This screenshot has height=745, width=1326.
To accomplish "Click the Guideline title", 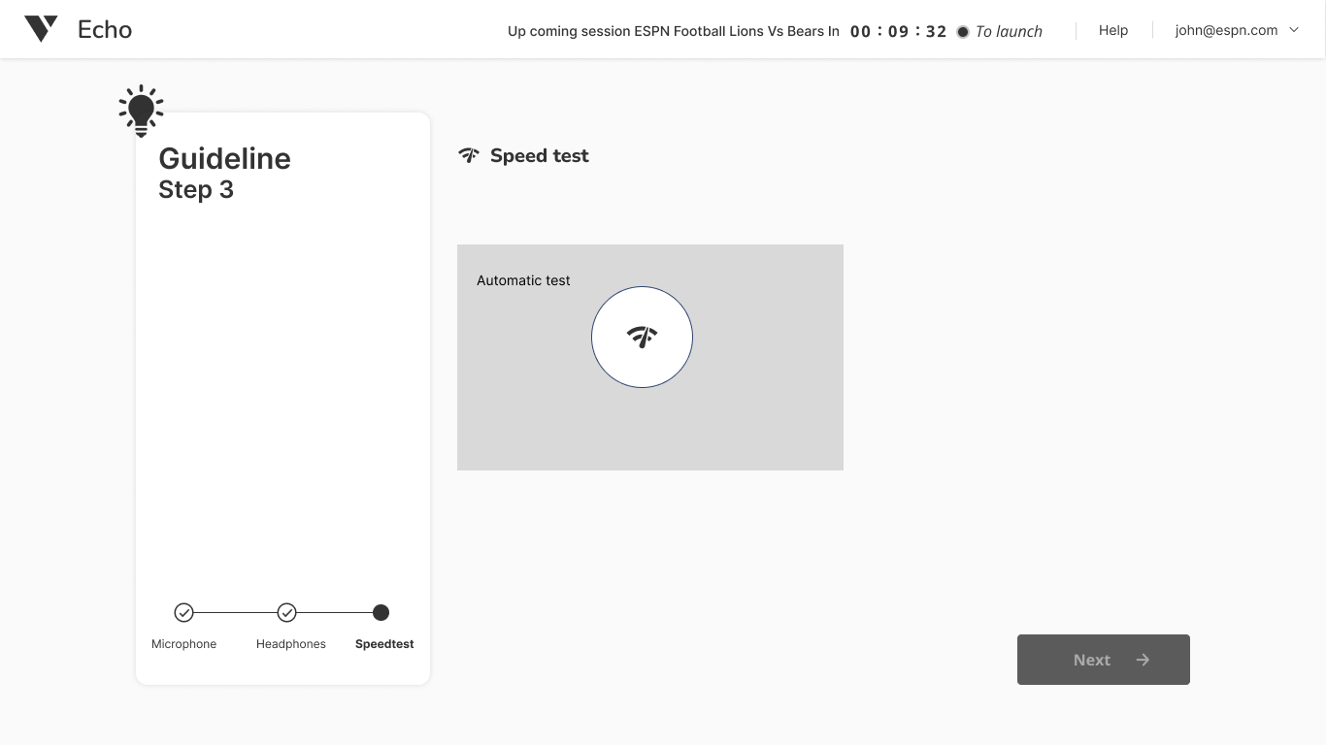I will 224,158.
